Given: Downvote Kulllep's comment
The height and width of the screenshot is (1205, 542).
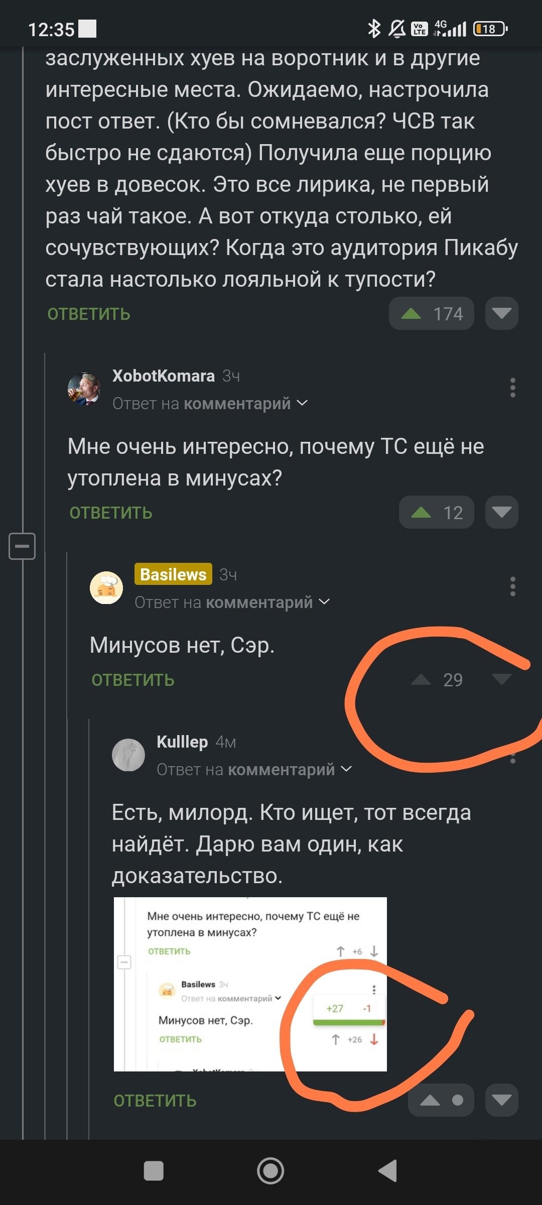Looking at the screenshot, I should click(x=501, y=1101).
